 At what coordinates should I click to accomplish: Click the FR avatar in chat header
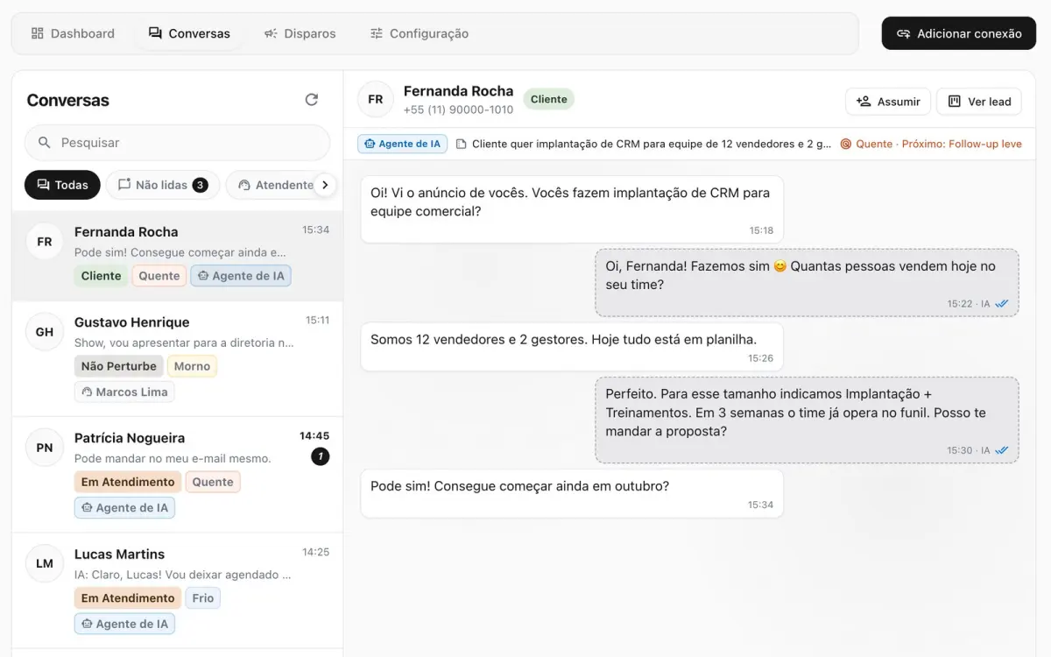(376, 99)
